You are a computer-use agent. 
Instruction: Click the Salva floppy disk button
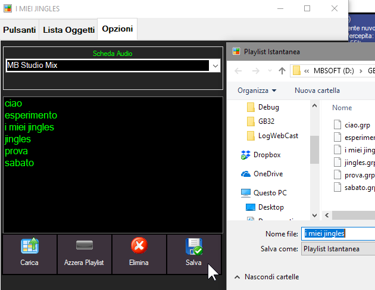(194, 253)
